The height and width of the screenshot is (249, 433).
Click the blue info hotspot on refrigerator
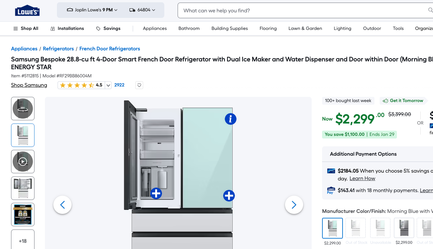(230, 119)
